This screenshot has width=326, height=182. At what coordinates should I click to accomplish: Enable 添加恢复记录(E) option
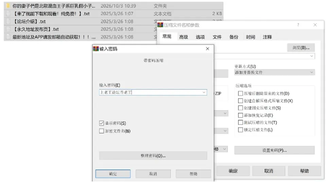point(240,115)
